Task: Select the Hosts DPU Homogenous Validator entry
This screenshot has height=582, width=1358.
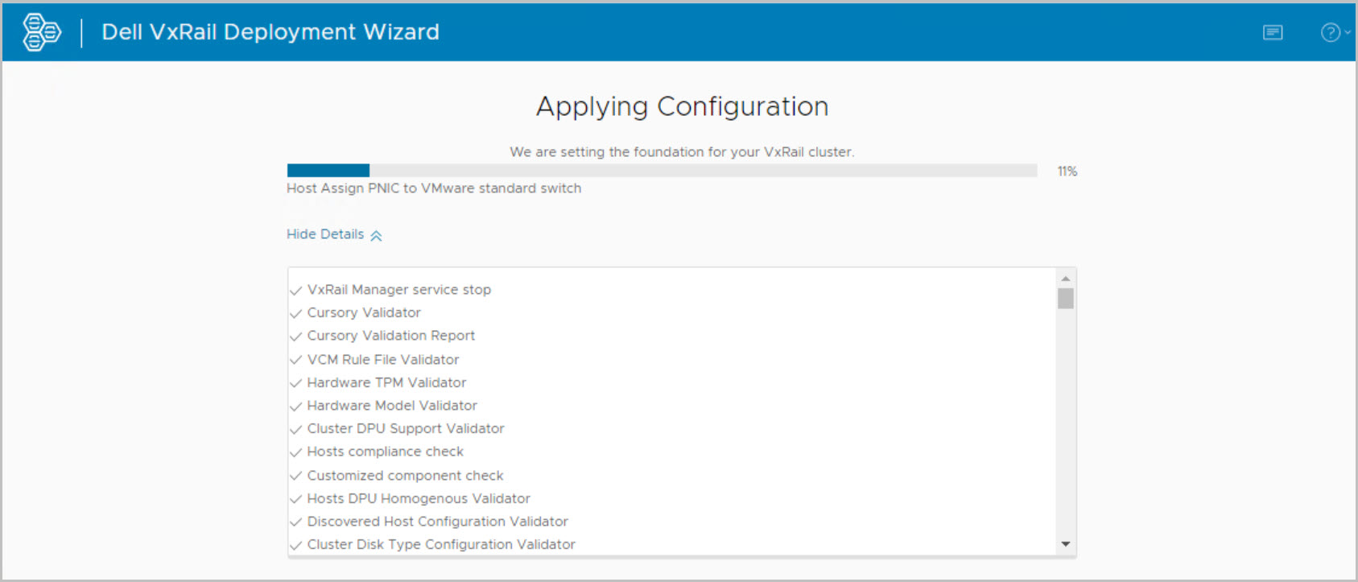Action: (419, 499)
